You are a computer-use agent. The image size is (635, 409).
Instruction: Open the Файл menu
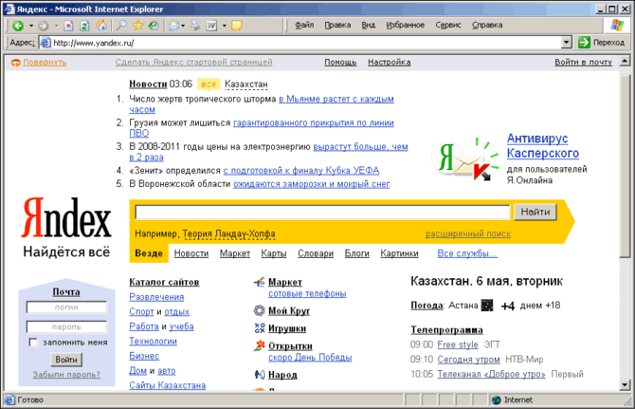pos(304,25)
